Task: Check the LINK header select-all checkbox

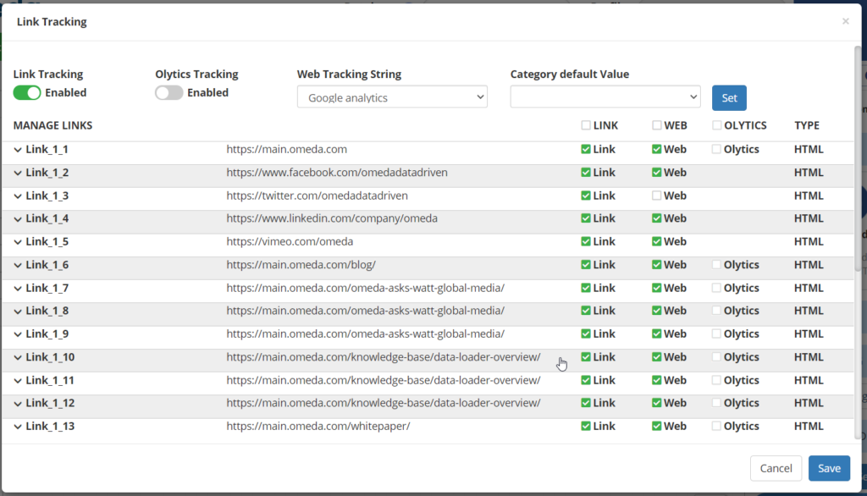Action: [x=586, y=125]
